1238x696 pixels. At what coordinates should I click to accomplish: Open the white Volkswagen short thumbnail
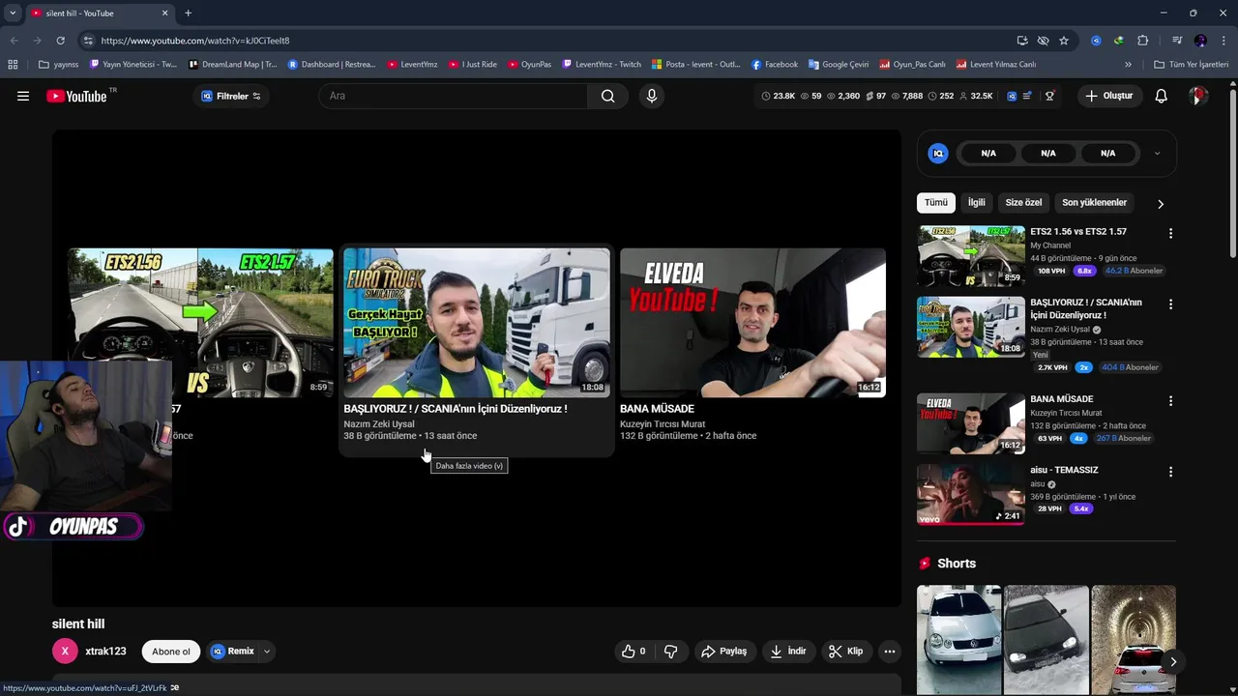(x=958, y=640)
